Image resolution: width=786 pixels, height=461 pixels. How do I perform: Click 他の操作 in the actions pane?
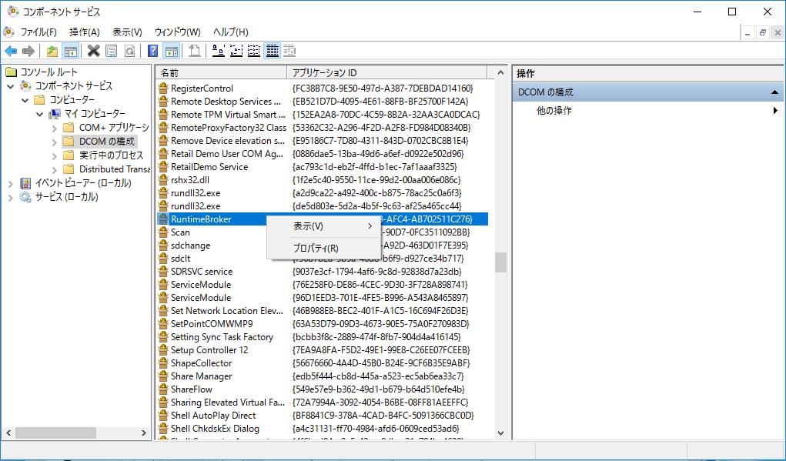554,111
